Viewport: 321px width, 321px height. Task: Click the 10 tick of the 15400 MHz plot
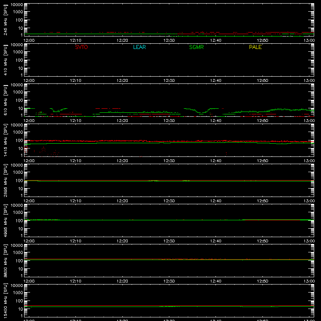(x=20, y=309)
